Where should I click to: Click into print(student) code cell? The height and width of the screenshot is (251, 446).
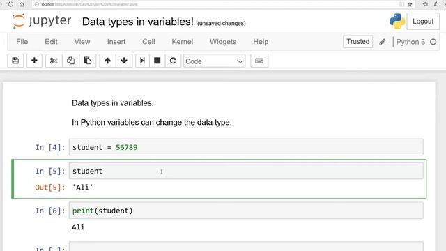tap(246, 211)
